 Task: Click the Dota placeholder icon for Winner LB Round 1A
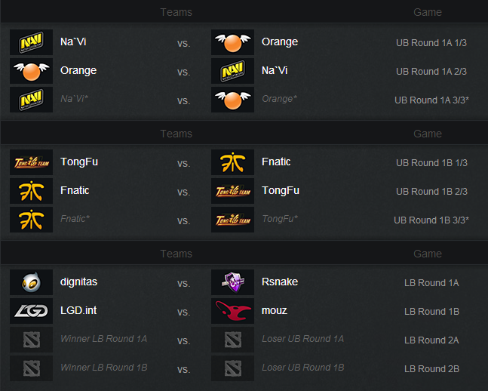click(x=31, y=339)
